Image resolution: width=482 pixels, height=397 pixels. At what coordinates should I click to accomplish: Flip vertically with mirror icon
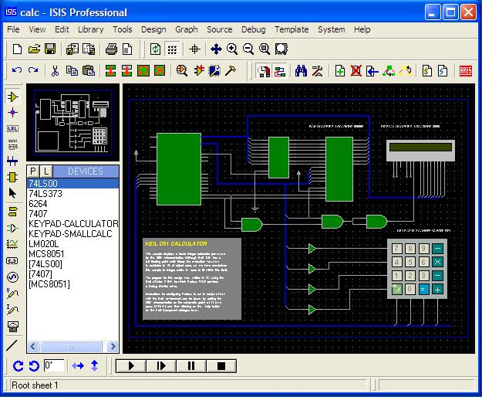[95, 366]
